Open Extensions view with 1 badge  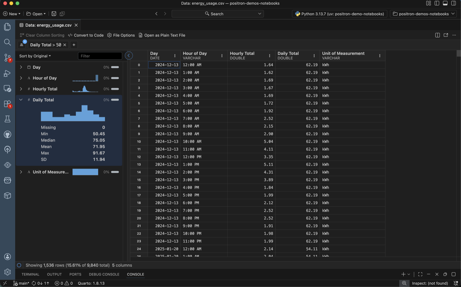[x=7, y=104]
